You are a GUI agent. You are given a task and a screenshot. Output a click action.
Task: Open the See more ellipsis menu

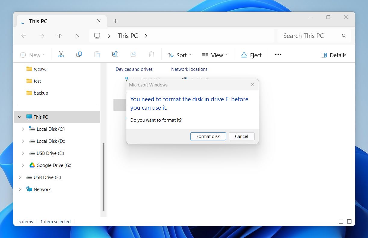[x=278, y=55]
